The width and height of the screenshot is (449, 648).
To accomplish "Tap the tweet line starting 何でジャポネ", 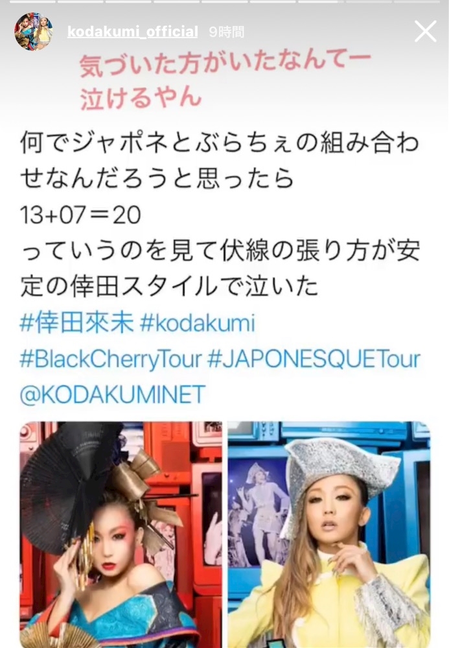I will (220, 143).
